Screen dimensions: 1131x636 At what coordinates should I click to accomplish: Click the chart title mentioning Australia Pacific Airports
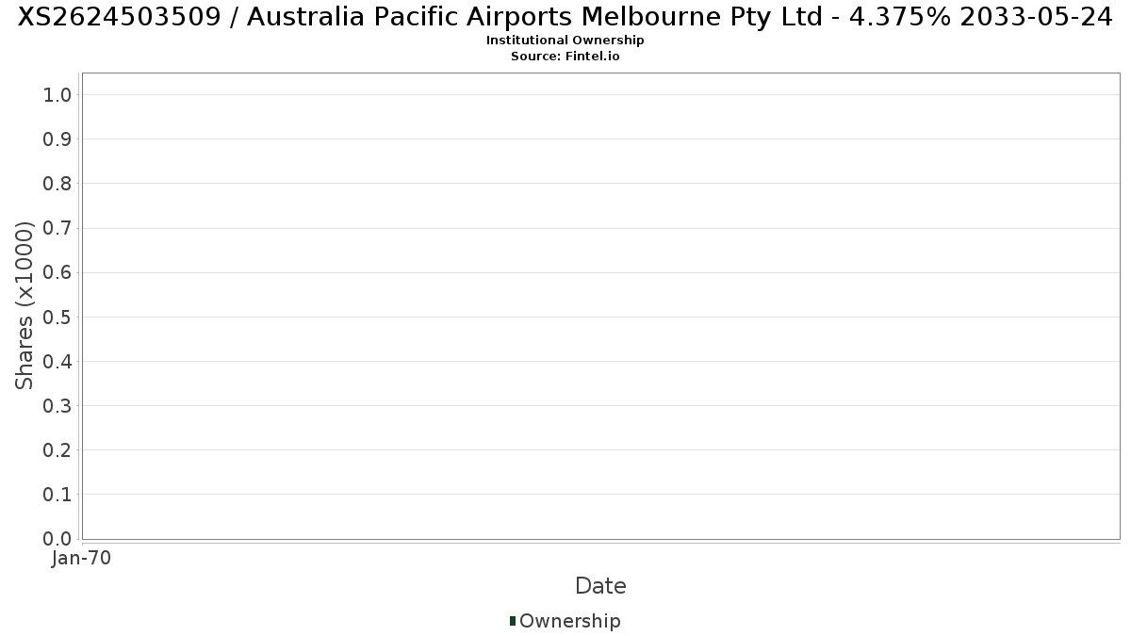tap(565, 17)
